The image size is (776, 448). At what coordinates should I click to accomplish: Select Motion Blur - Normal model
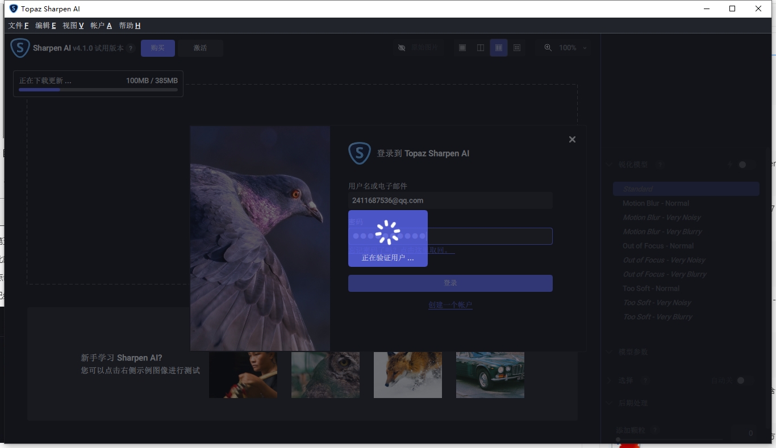tap(686, 203)
